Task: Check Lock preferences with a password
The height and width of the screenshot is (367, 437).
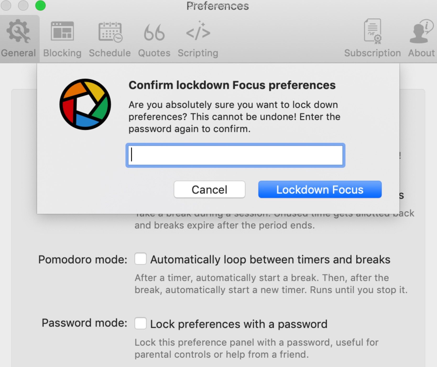Action: 140,323
